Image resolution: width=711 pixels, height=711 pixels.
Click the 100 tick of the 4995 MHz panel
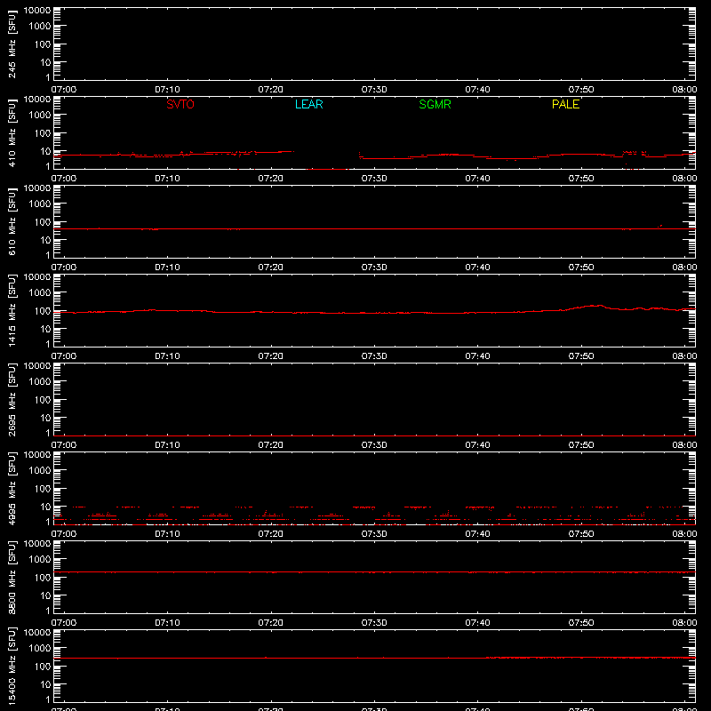43,489
